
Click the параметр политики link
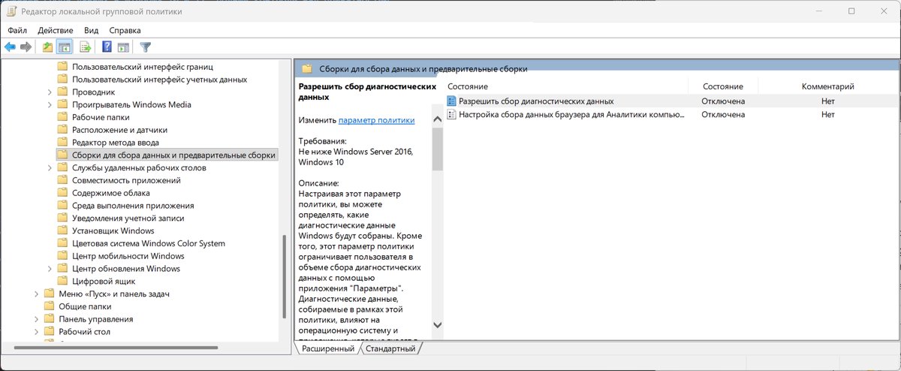pos(376,120)
